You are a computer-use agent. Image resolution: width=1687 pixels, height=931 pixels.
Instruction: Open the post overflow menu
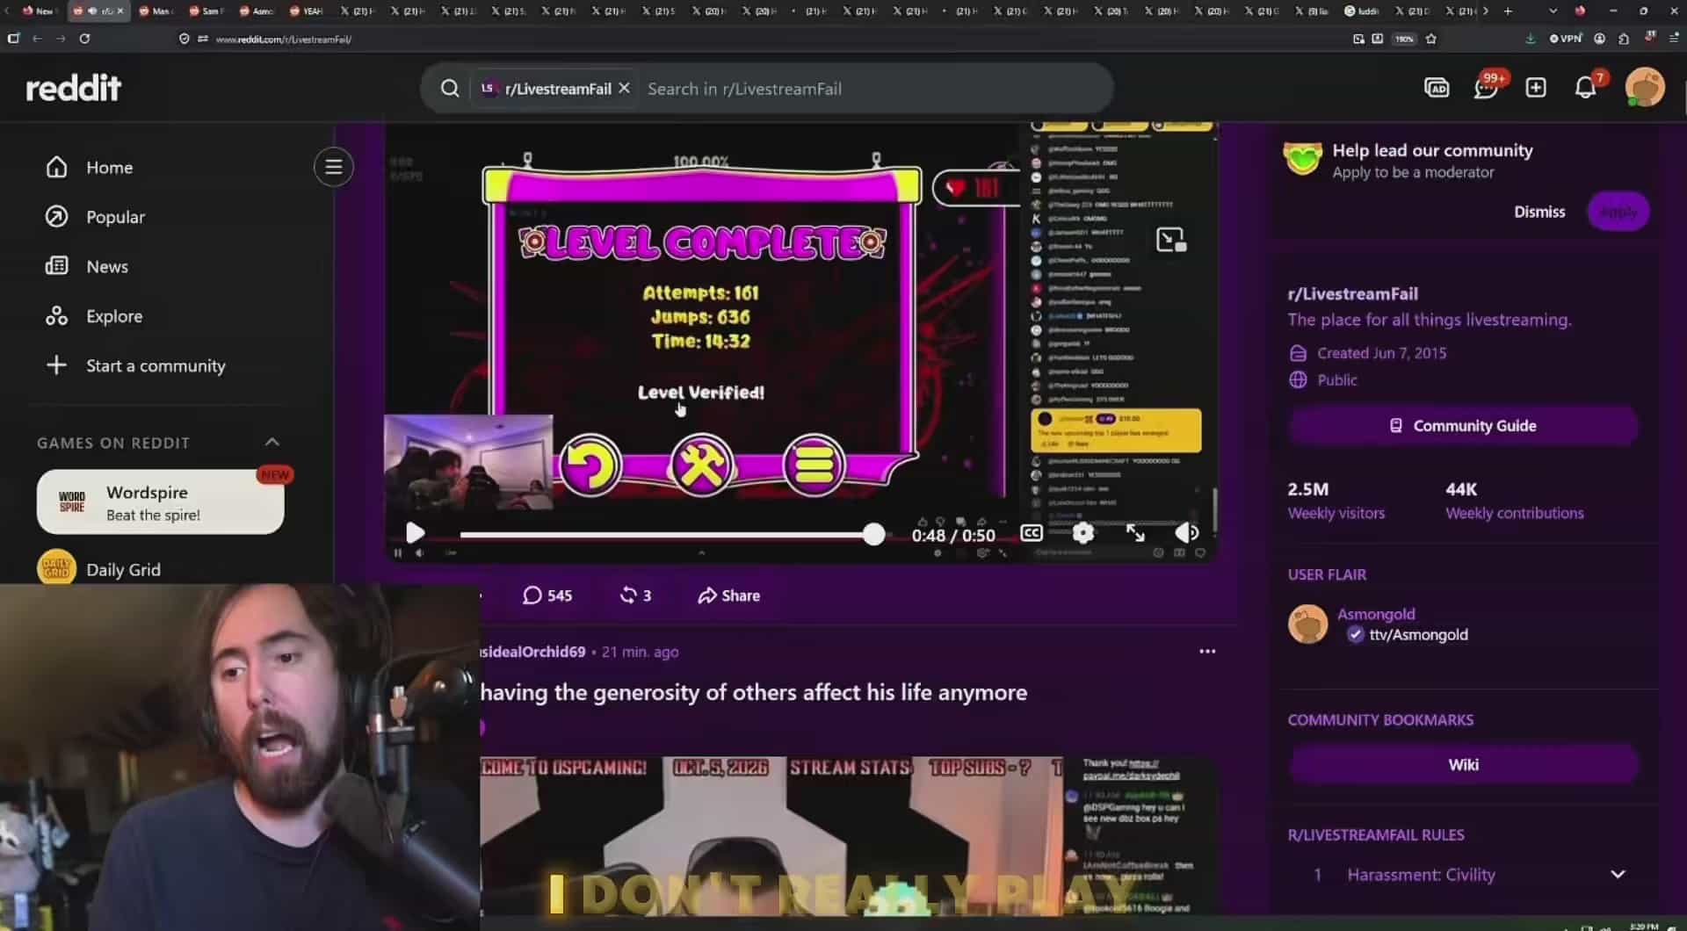(x=1207, y=652)
